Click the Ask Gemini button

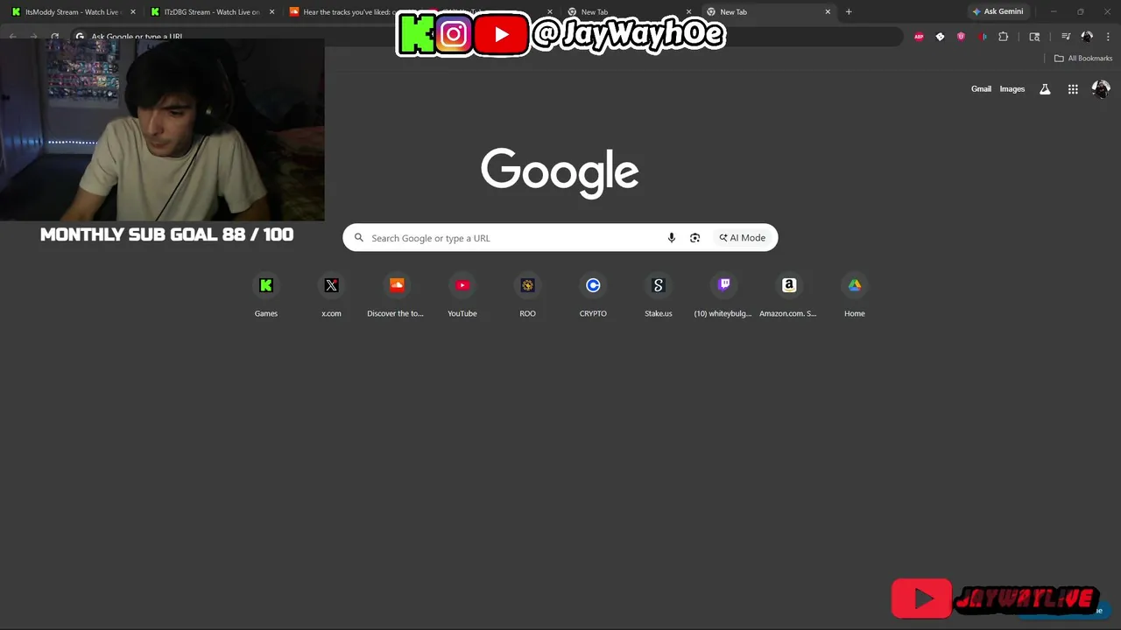tap(998, 12)
